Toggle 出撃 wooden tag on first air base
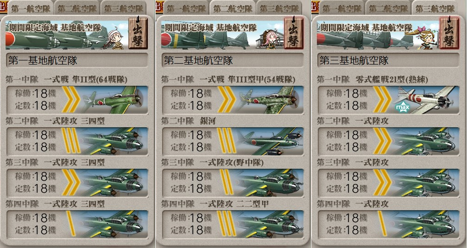 point(138,32)
